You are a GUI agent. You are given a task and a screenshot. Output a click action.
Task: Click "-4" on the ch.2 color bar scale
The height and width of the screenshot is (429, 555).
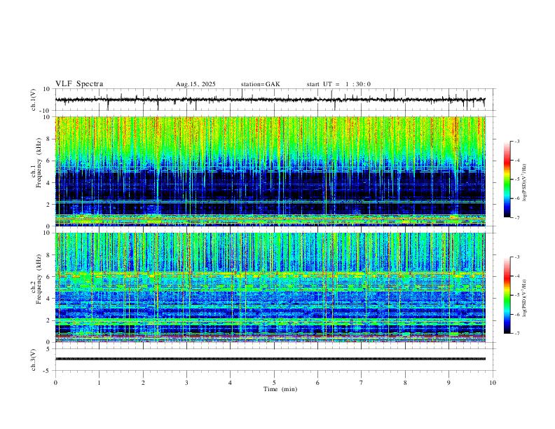pos(516,276)
